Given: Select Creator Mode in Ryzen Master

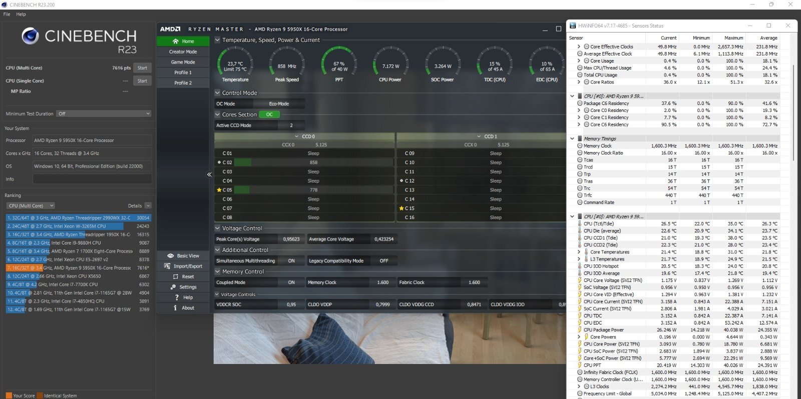Looking at the screenshot, I should (183, 52).
